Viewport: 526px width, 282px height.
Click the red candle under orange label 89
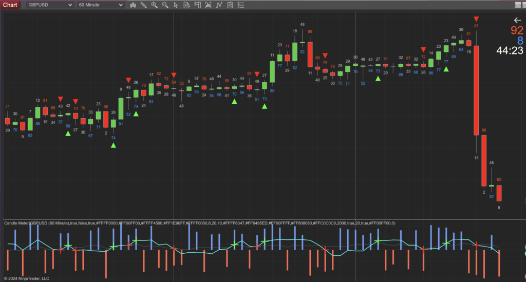(310, 54)
